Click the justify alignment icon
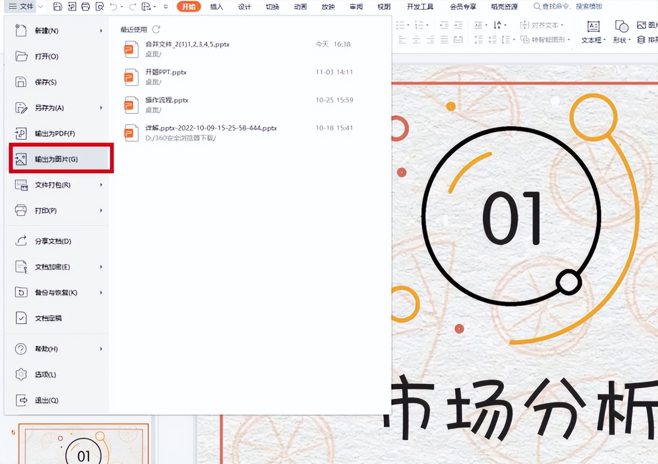The image size is (658, 464). [x=444, y=39]
